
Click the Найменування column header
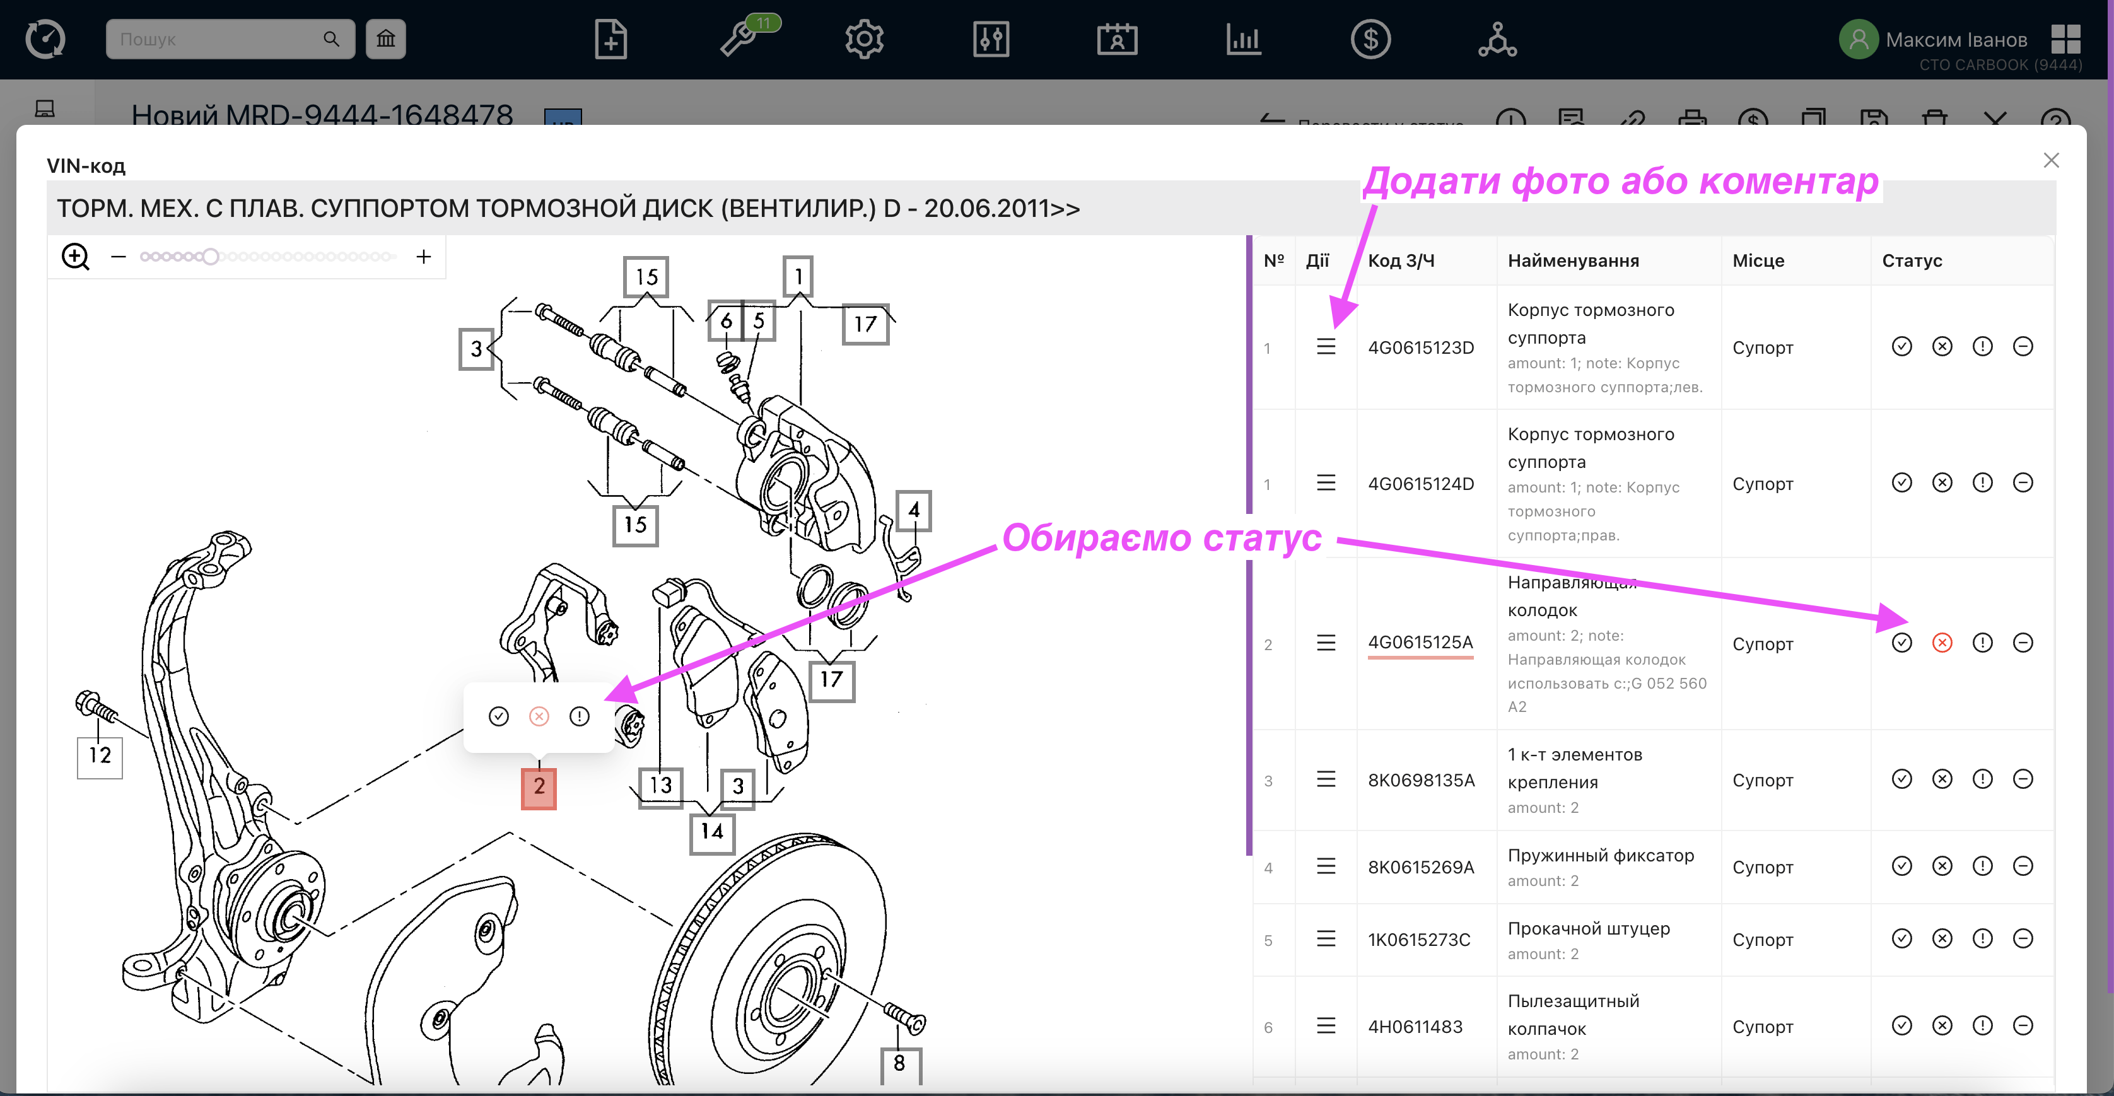1572,260
